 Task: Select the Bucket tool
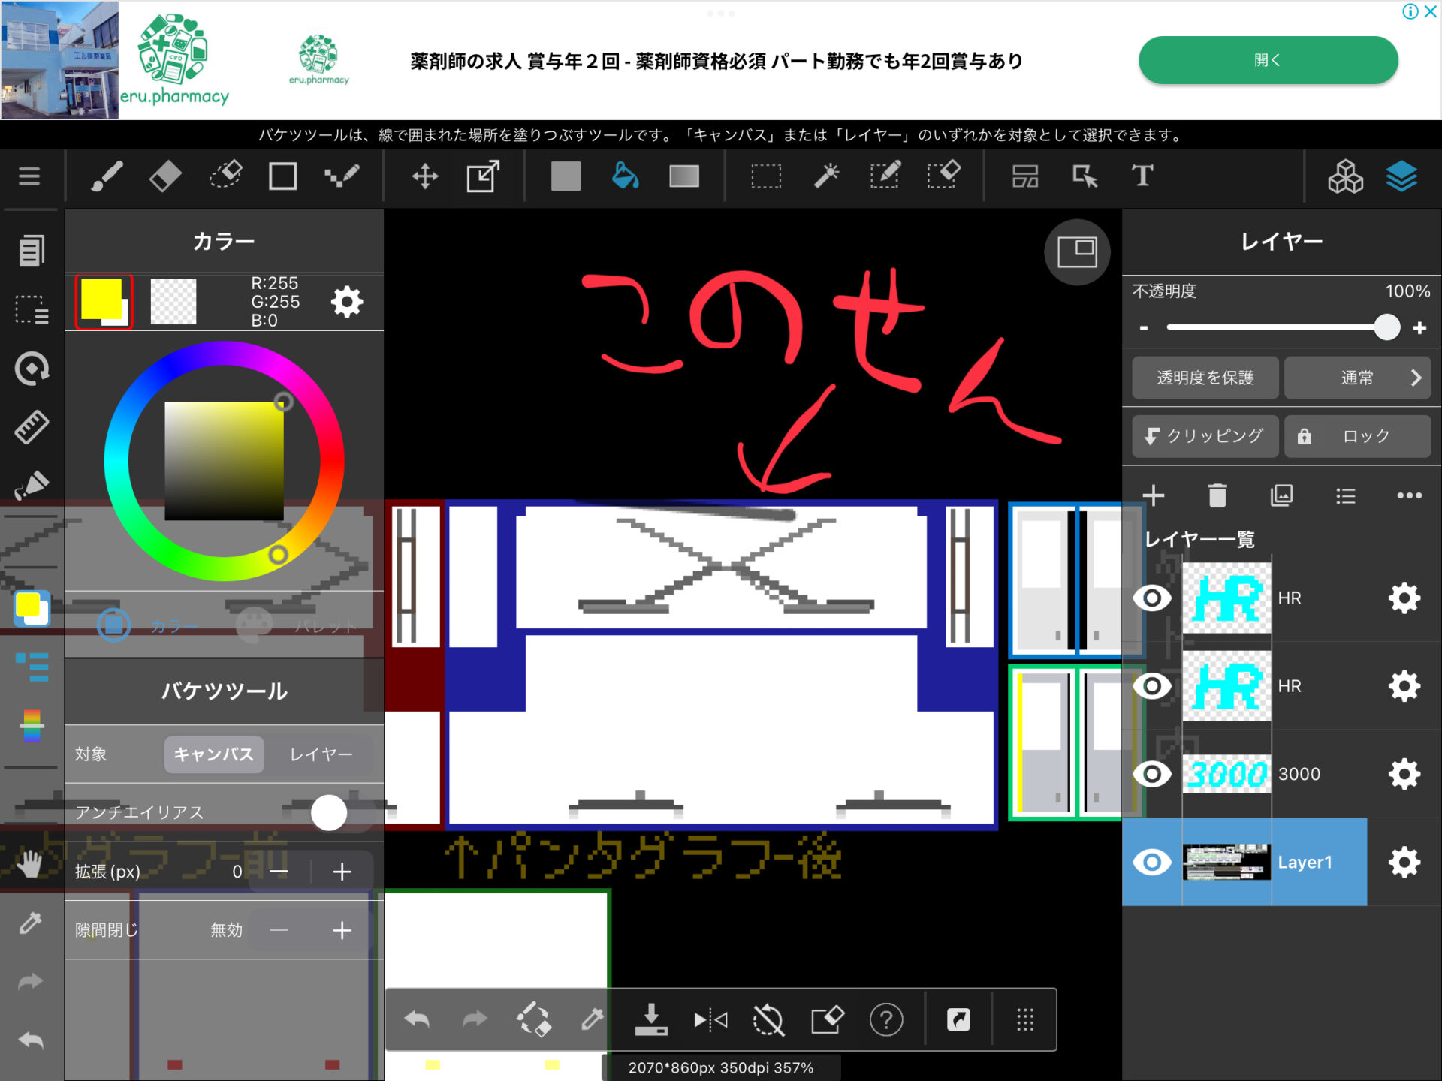pyautogui.click(x=625, y=176)
